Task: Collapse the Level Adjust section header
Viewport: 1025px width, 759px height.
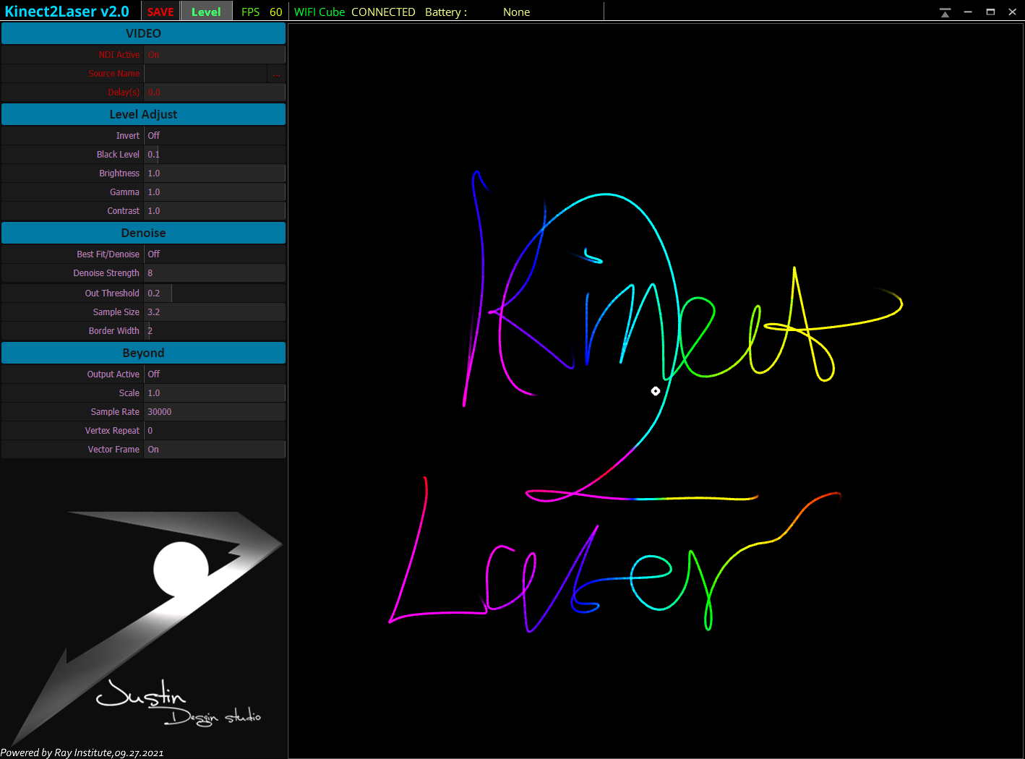Action: tap(143, 114)
